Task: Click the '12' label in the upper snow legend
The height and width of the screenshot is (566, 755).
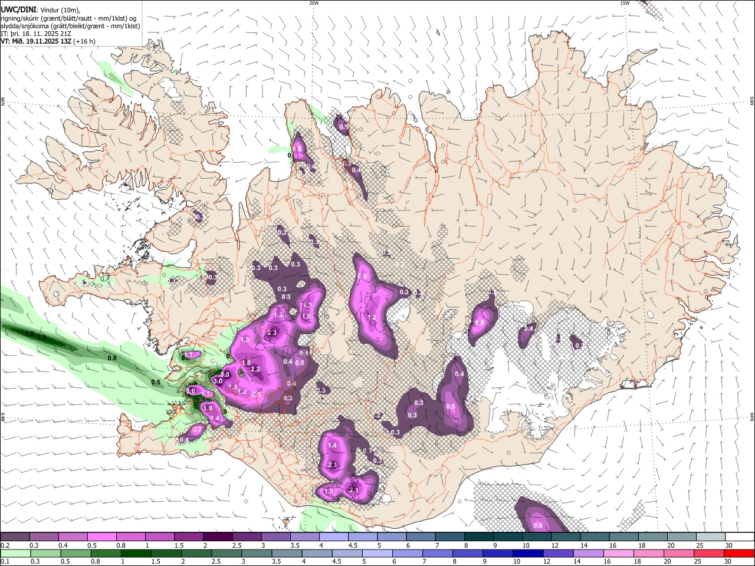Action: (x=554, y=545)
